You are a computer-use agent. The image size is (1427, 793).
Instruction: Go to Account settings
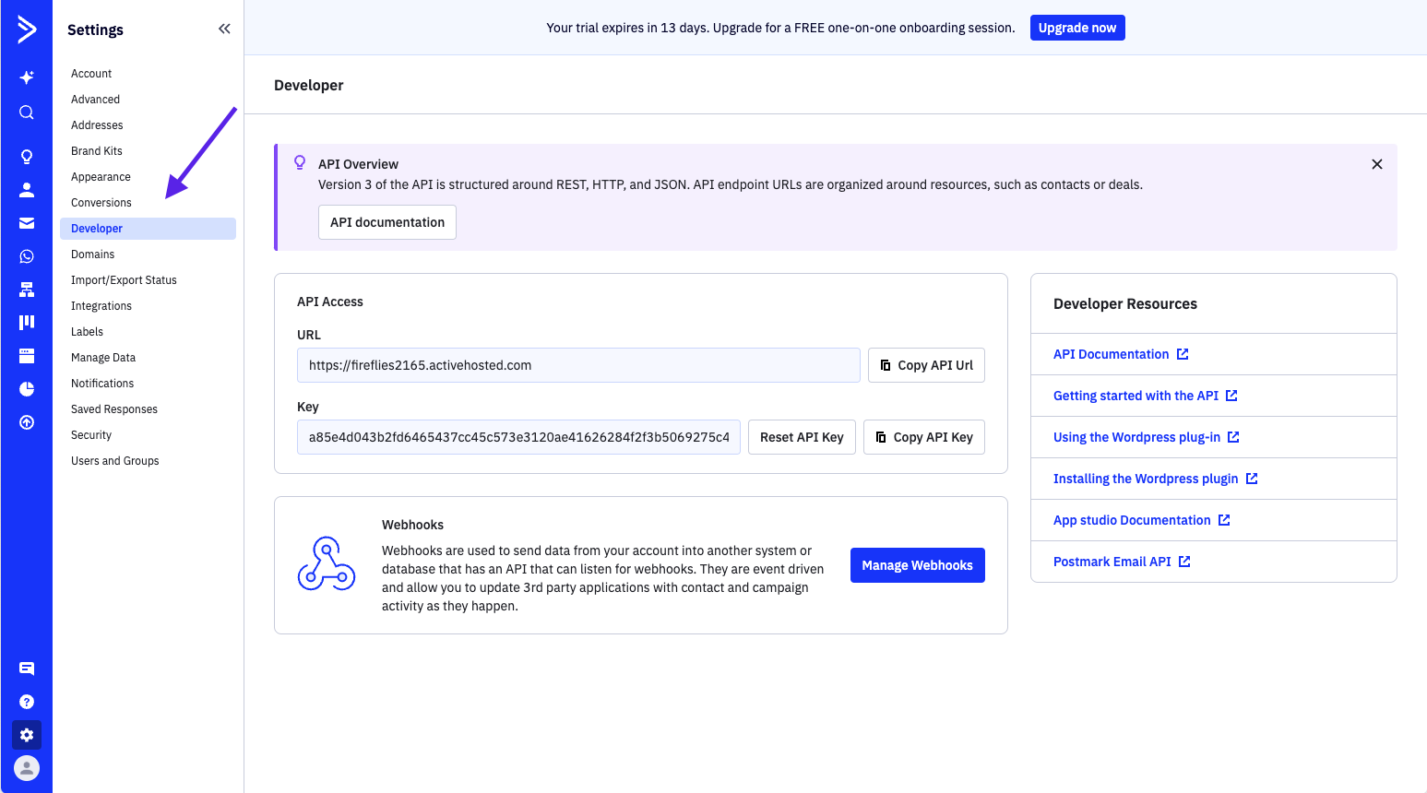point(91,74)
